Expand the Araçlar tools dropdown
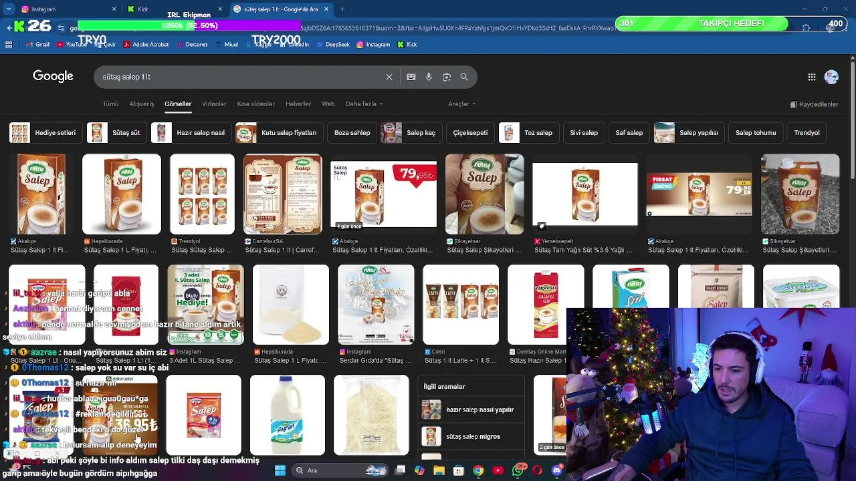Viewport: 856px width, 481px height. pyautogui.click(x=461, y=104)
